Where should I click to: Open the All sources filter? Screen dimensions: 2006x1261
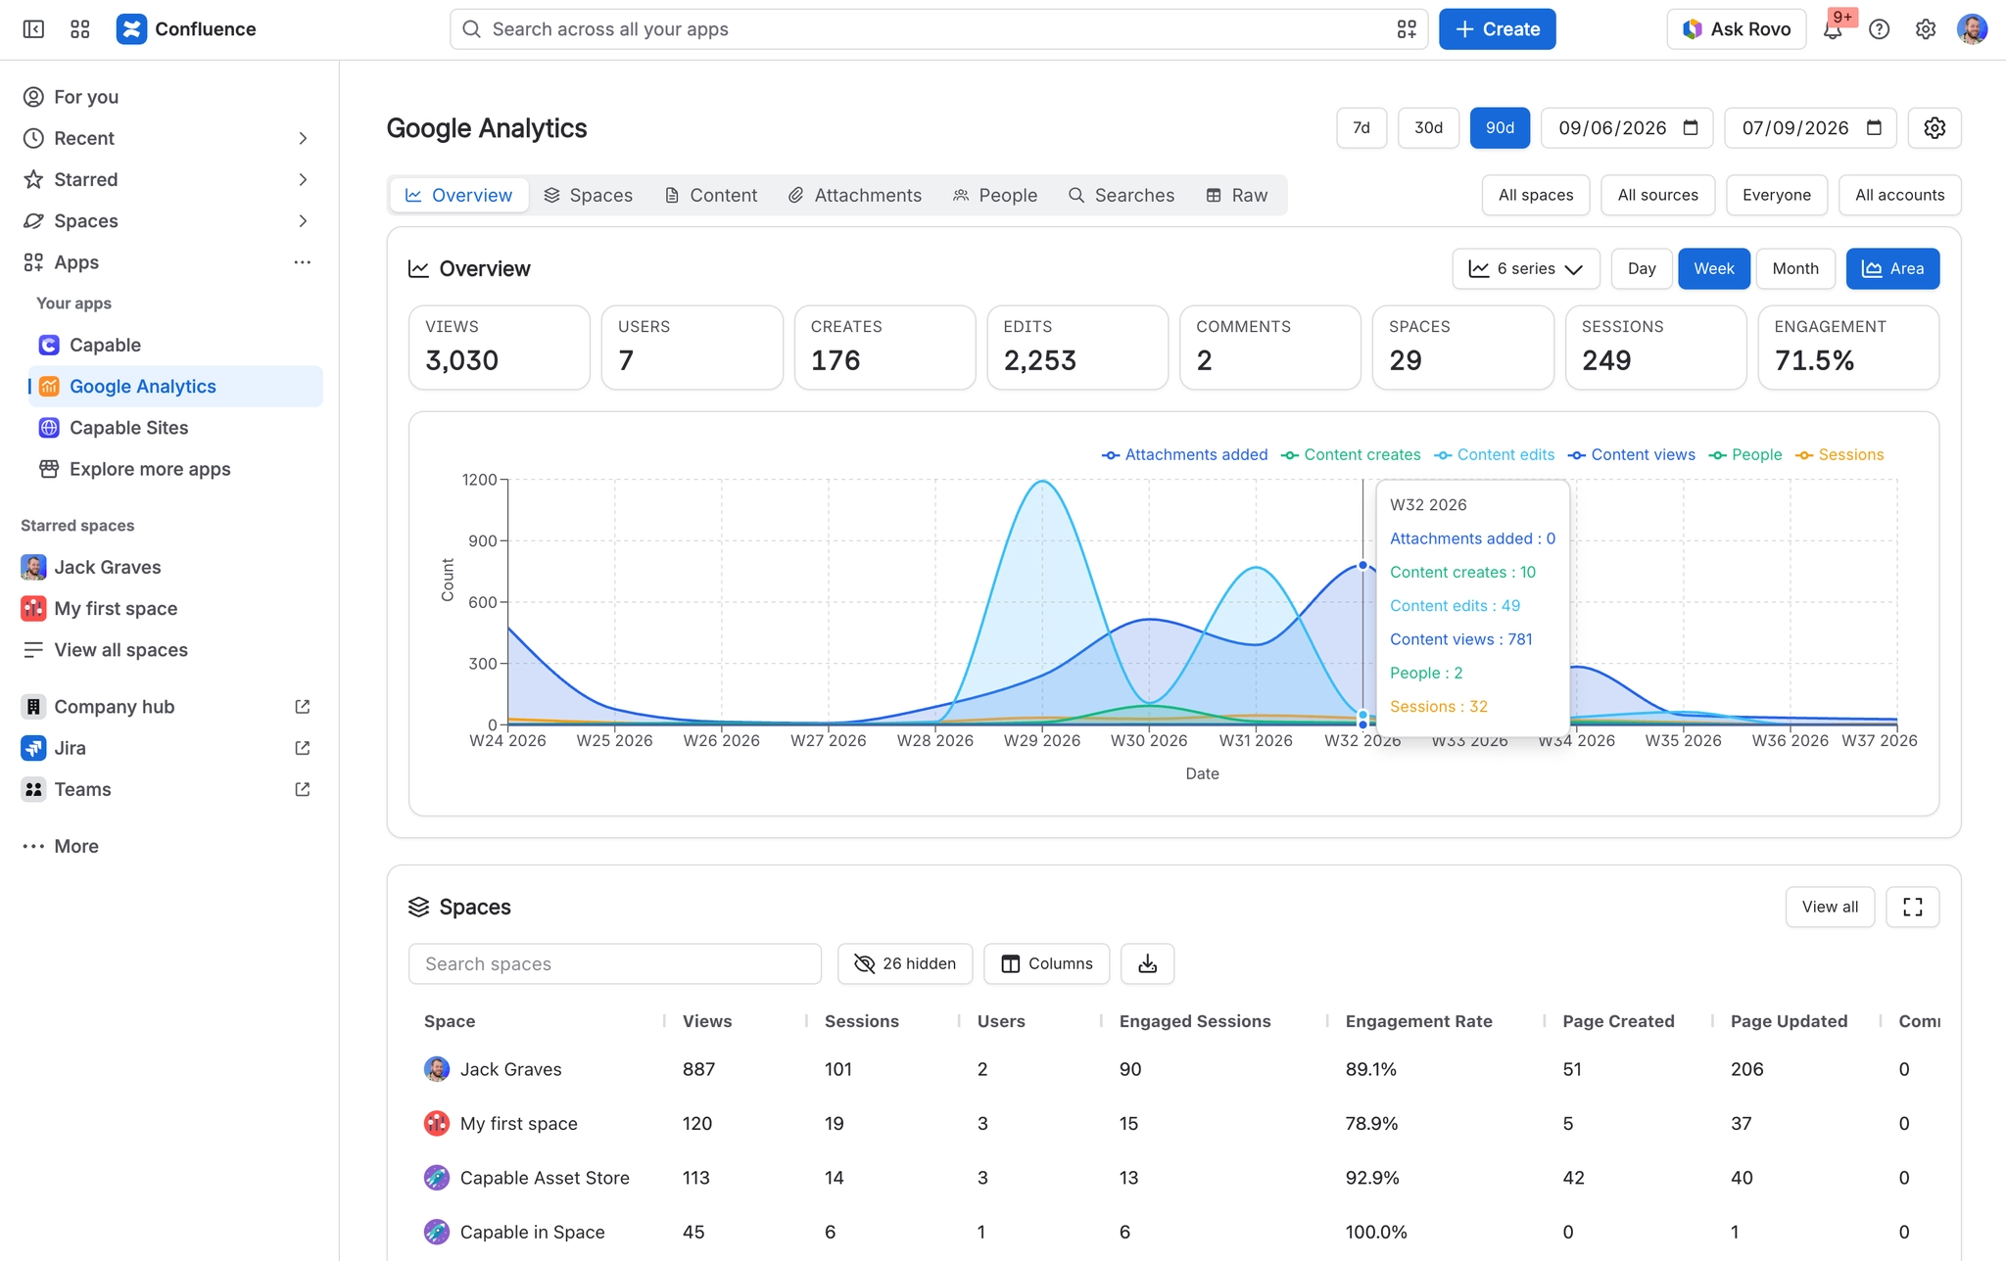click(x=1658, y=195)
